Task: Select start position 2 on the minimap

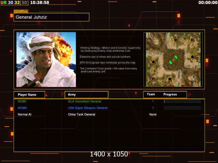Action: [x=192, y=40]
